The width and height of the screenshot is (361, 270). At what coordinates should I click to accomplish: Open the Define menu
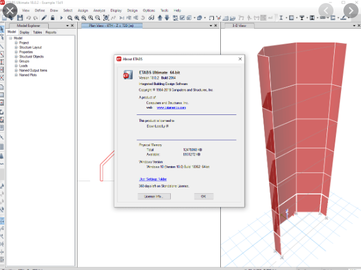click(39, 11)
